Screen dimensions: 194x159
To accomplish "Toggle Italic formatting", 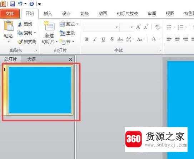I will pyautogui.click(x=95, y=39).
